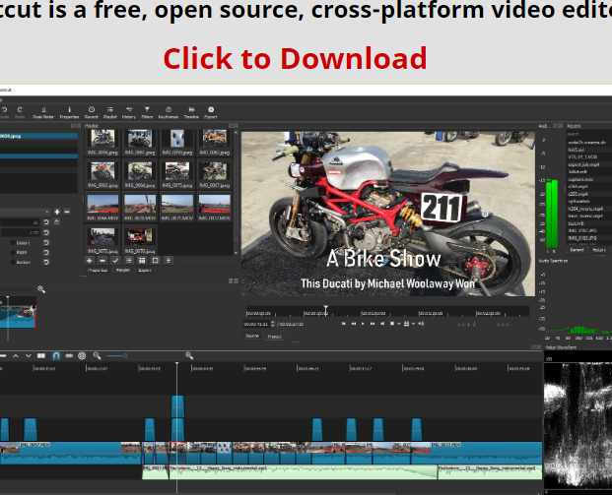The image size is (612, 495).
Task: Open the Filters panel from toolbar
Action: pos(147,112)
